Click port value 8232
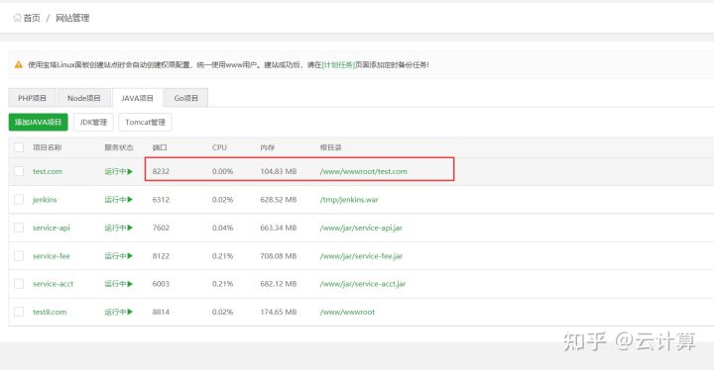 (161, 171)
